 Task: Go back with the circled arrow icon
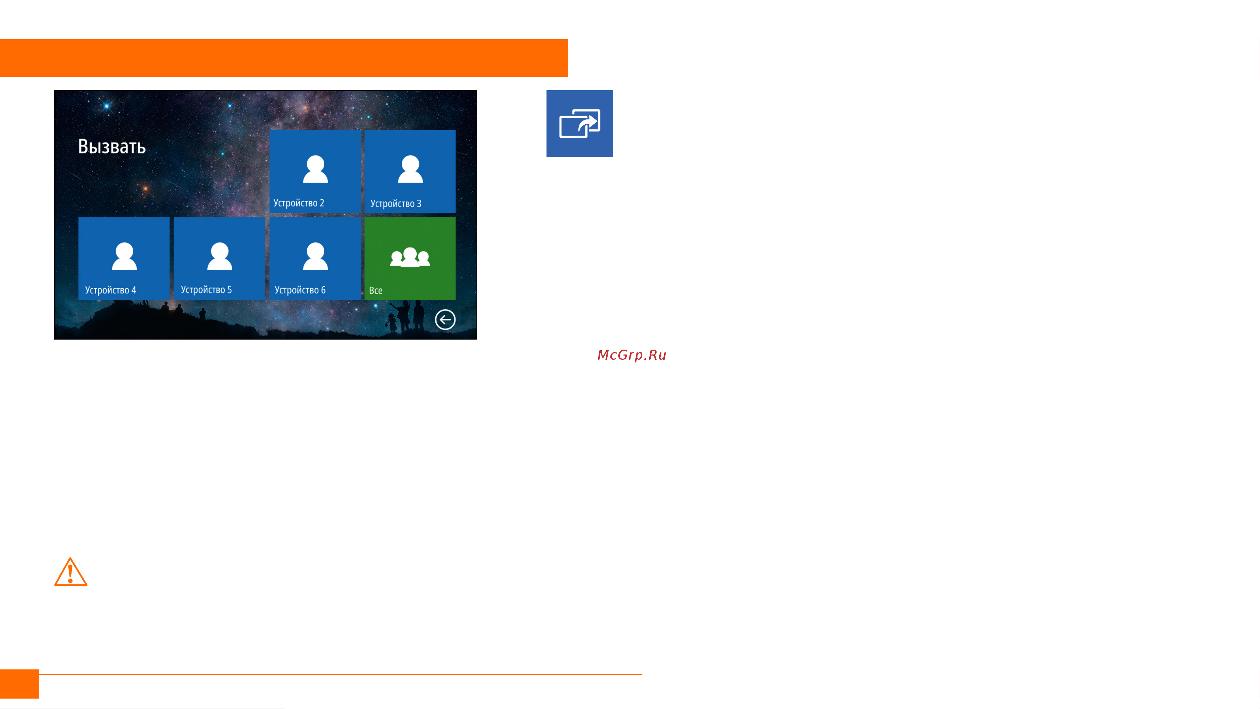pos(445,319)
